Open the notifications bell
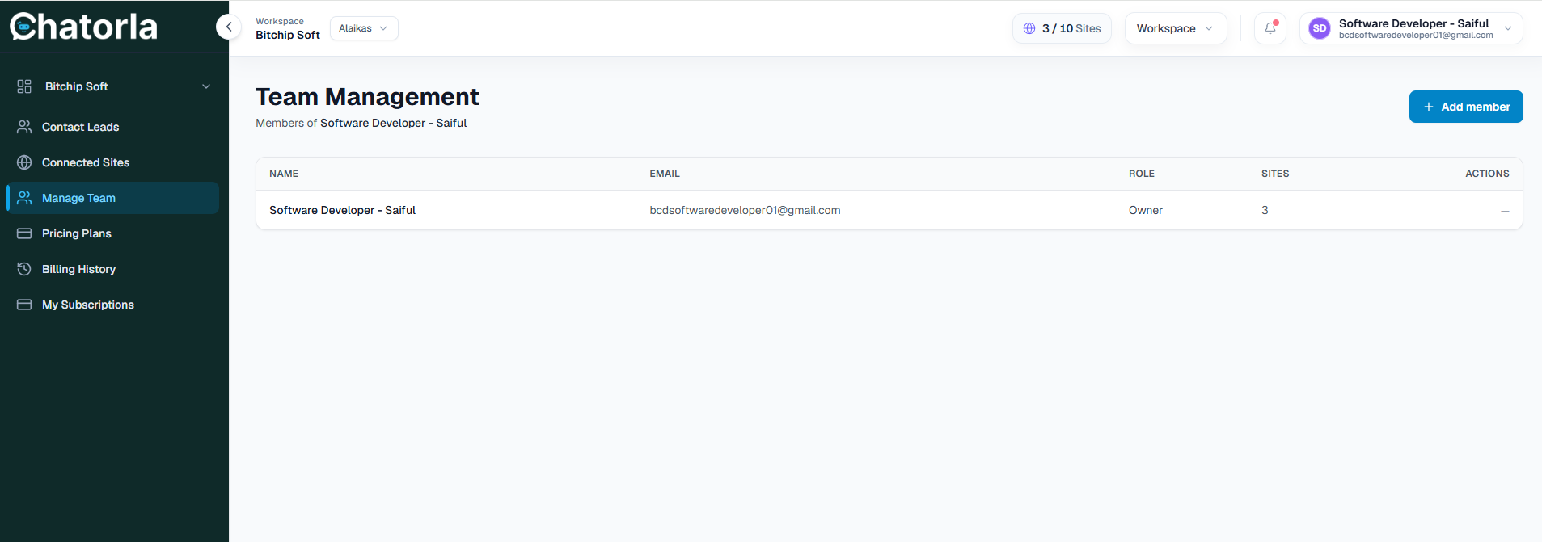Image resolution: width=1542 pixels, height=542 pixels. pyautogui.click(x=1270, y=28)
